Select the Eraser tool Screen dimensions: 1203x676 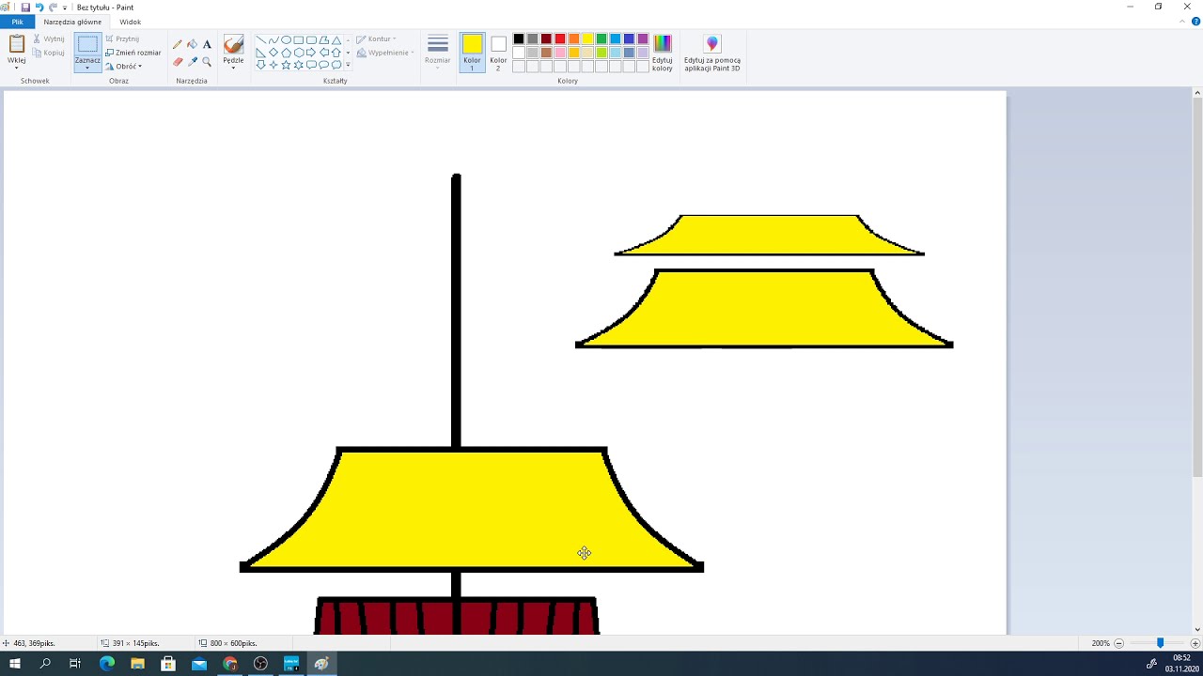(x=178, y=62)
